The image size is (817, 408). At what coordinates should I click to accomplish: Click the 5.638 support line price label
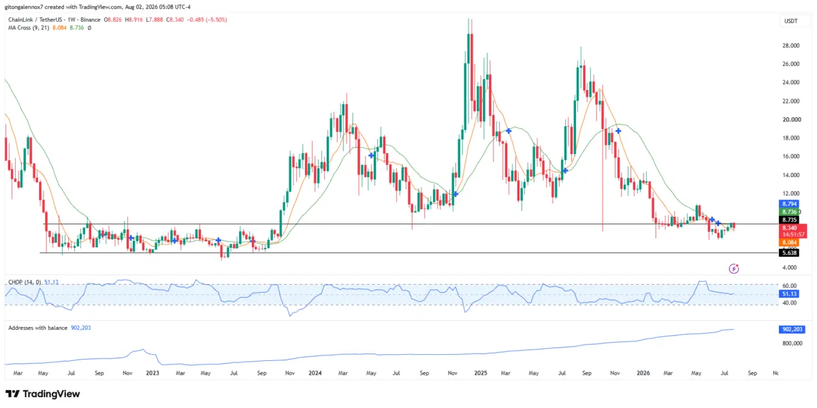click(x=790, y=252)
